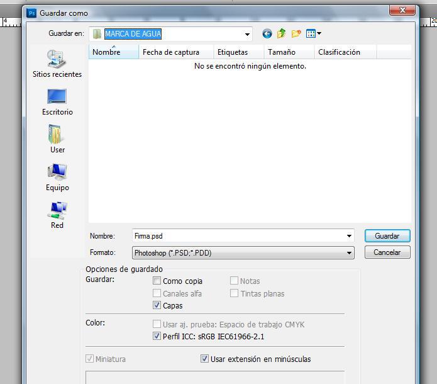Viewport: 437px width, 384px height.
Task: Open Escritorio location
Action: click(57, 102)
